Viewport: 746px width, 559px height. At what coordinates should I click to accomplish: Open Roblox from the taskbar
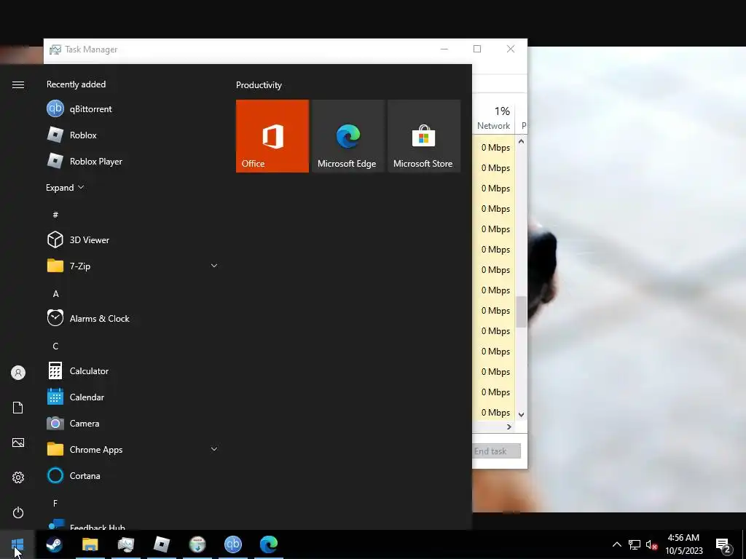click(x=161, y=544)
